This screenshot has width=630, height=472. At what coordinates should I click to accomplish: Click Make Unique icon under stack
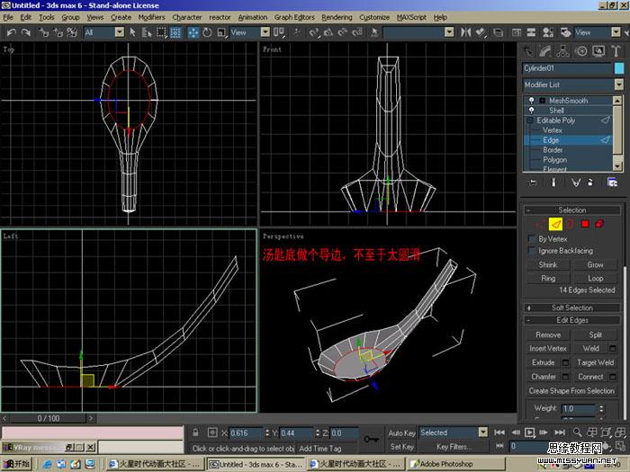point(576,183)
